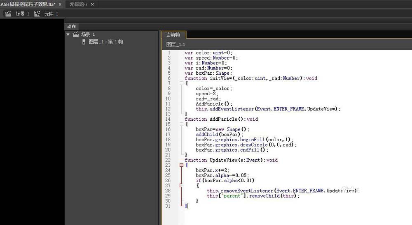Click the 元件 1 symbol icon in breadcrumb
The height and width of the screenshot is (225, 412).
point(37,14)
